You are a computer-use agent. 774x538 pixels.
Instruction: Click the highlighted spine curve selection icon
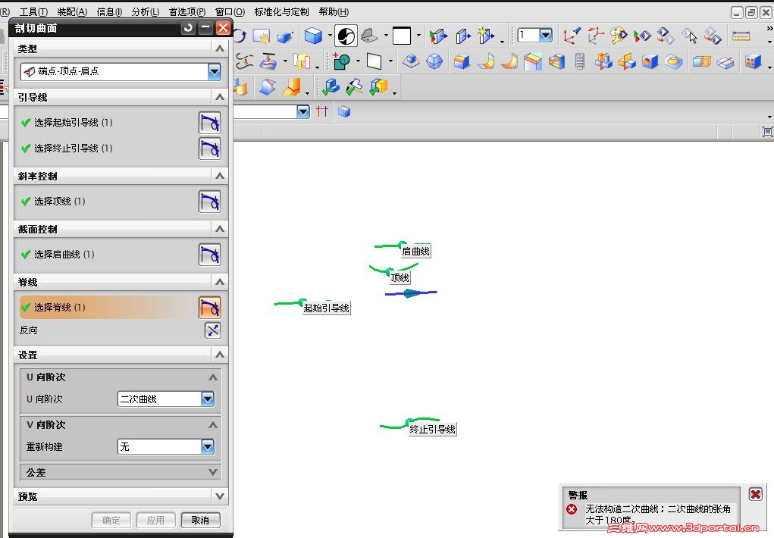point(210,308)
